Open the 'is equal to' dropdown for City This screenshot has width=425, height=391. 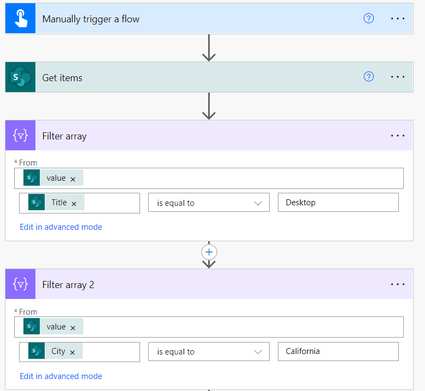(x=209, y=351)
